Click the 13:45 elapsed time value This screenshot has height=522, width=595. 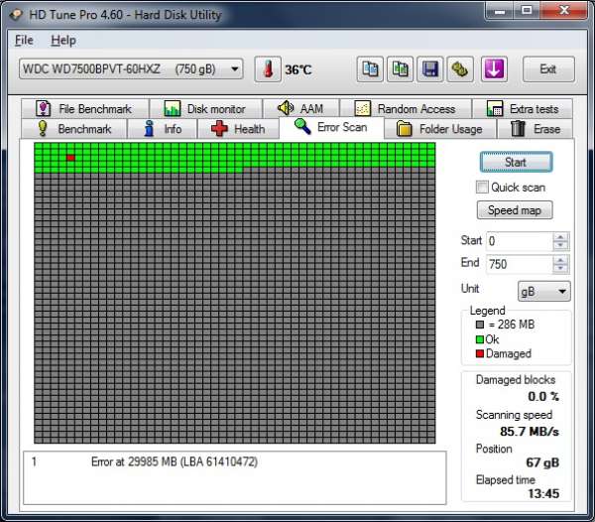coord(543,494)
